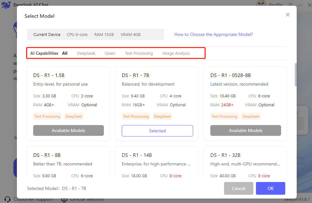Open How to Choose the Appropriate Model link

click(x=214, y=34)
